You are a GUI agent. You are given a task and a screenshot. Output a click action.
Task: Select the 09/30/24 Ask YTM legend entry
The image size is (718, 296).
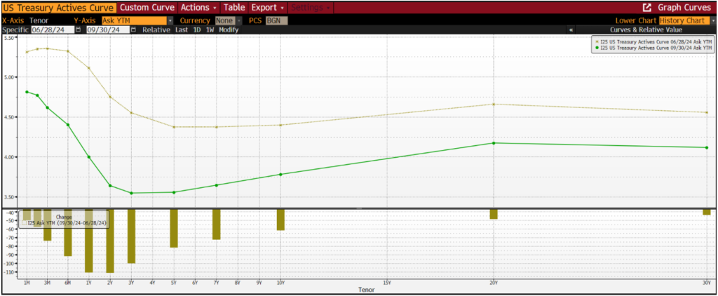(x=656, y=47)
